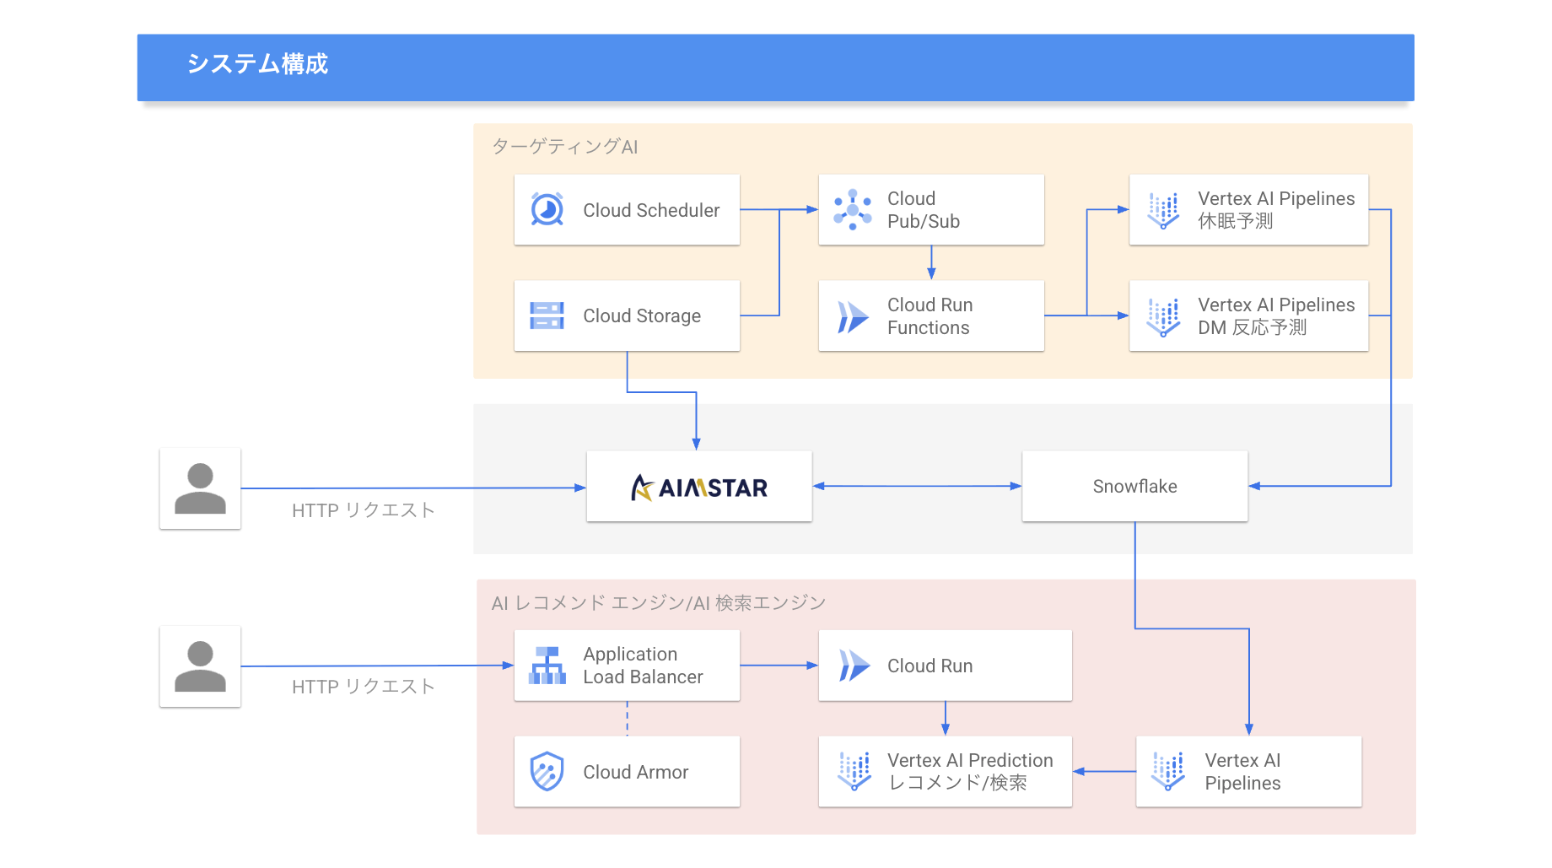Click the Cloud Pub/Sub icon
This screenshot has width=1552, height=868.
click(x=852, y=209)
